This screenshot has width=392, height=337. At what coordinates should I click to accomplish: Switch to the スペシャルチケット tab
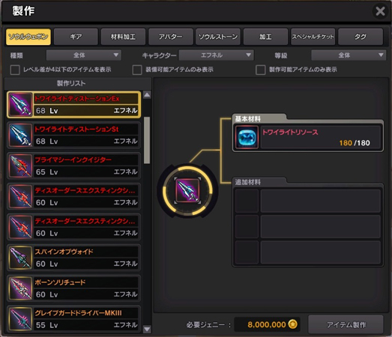(x=313, y=37)
